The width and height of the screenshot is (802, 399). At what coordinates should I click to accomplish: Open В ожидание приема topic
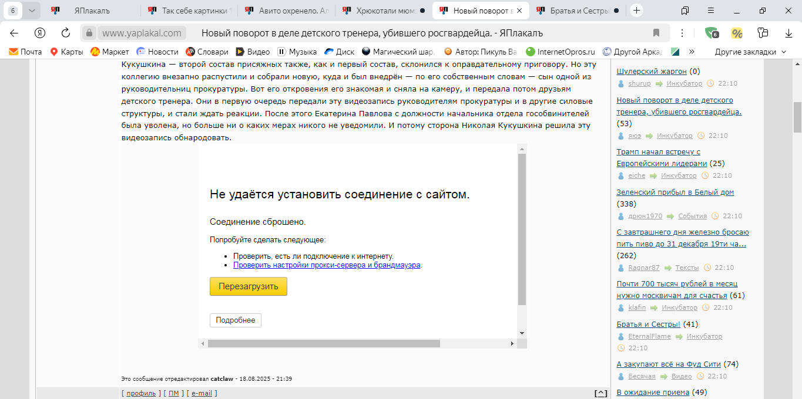pos(653,392)
